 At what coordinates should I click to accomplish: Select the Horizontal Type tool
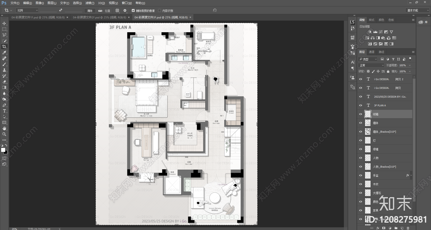coord(4,111)
